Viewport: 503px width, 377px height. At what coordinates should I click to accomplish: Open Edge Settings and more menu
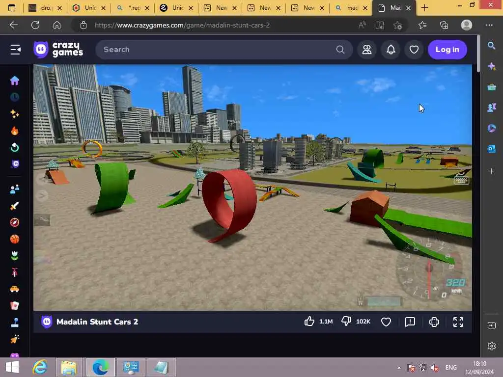coord(489,25)
